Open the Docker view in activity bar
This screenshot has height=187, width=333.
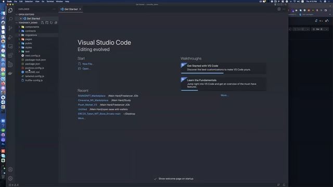[x=10, y=73]
